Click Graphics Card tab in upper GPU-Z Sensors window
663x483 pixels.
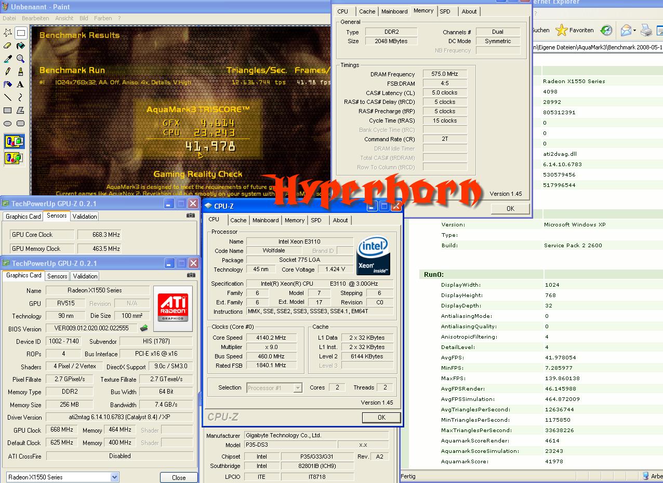[23, 216]
